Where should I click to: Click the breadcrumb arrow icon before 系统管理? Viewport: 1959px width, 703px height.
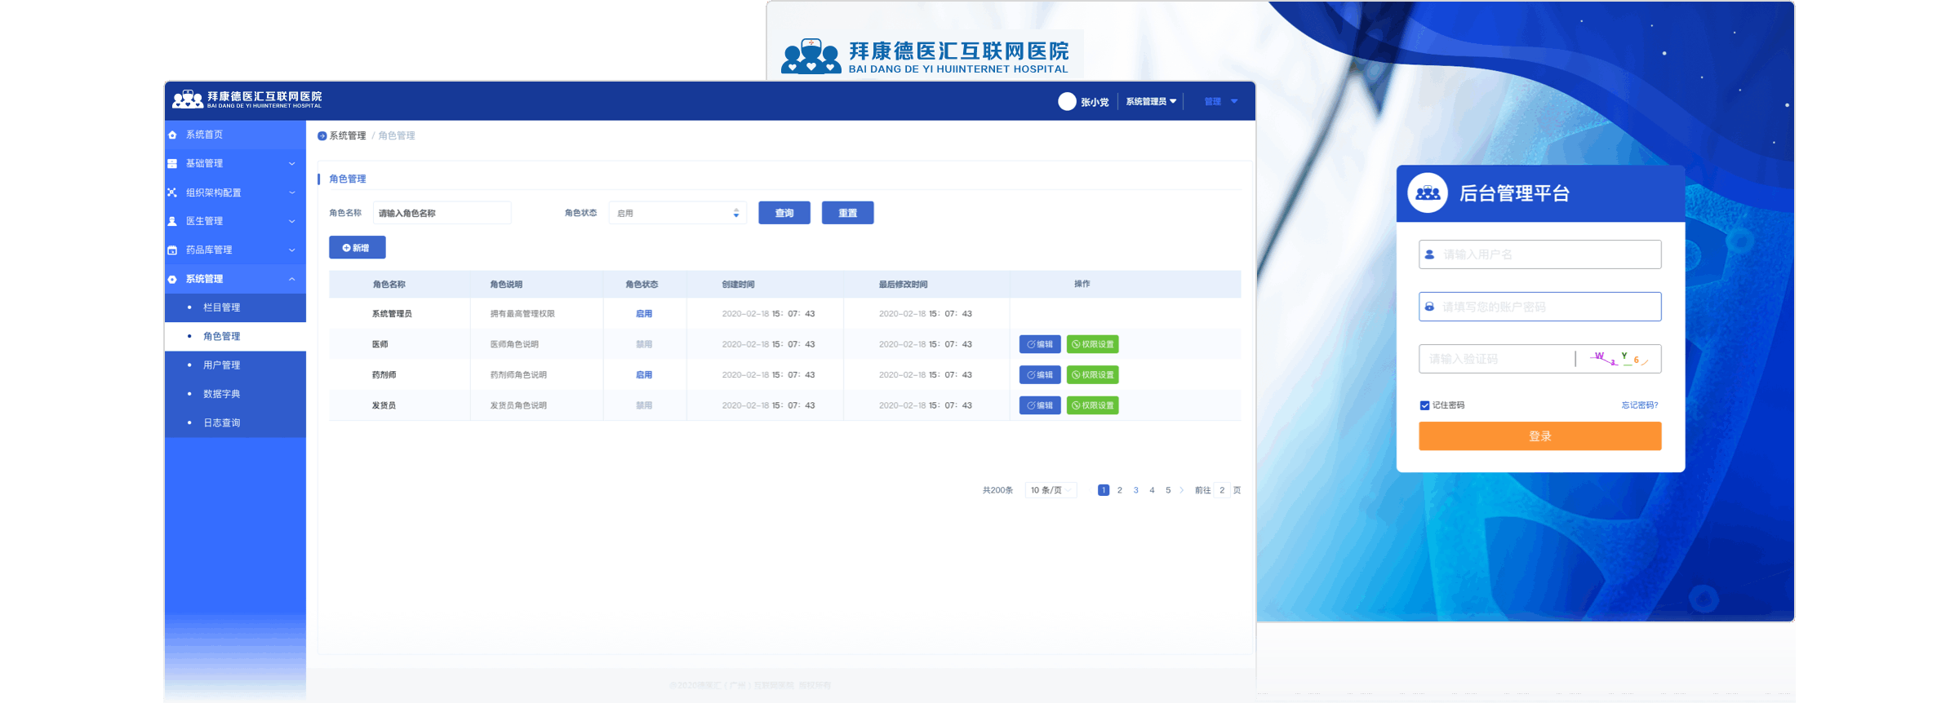322,136
